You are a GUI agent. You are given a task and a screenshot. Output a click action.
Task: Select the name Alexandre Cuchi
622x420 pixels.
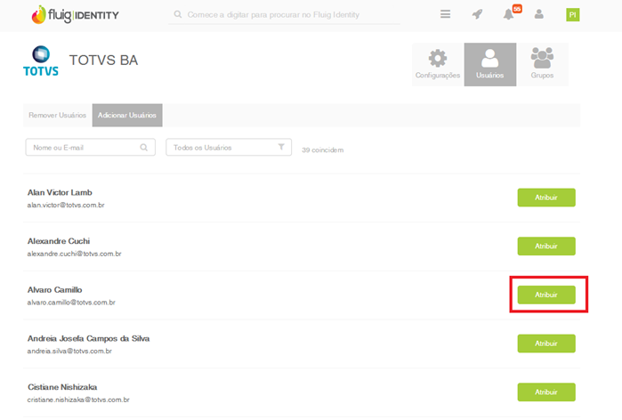pyautogui.click(x=59, y=241)
